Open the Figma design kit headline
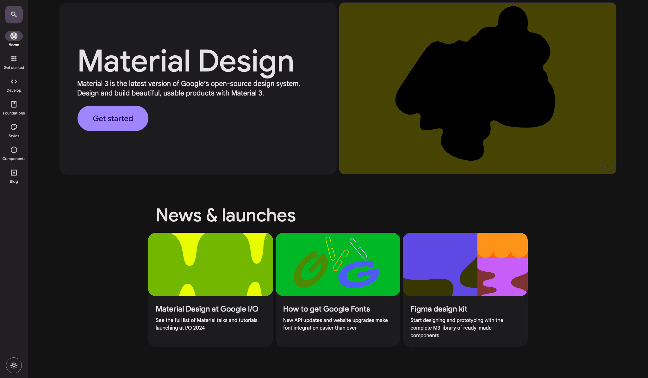This screenshot has height=378, width=648. point(439,309)
